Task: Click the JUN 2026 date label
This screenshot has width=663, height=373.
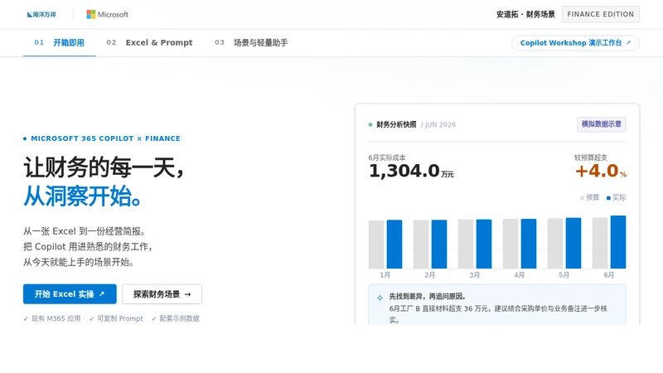Action: point(440,125)
